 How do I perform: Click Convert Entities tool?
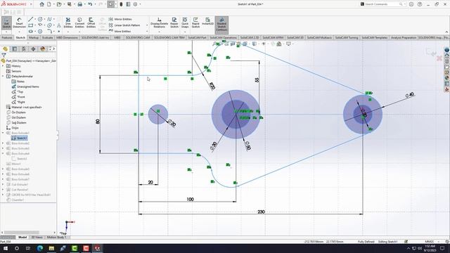79,22
